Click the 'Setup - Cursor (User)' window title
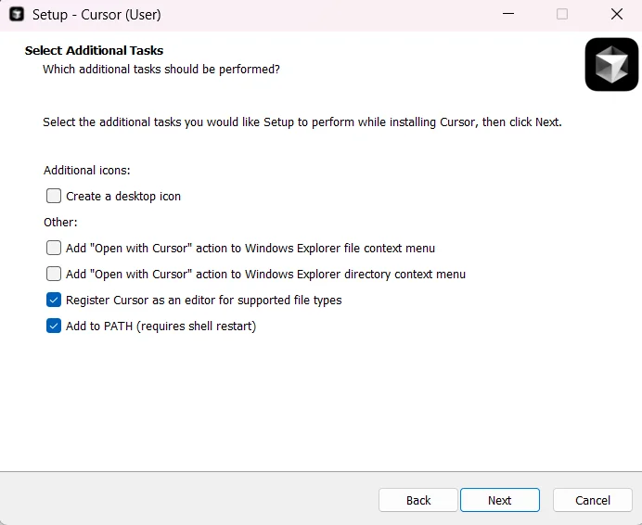Viewport: 642px width, 525px height. [x=96, y=15]
